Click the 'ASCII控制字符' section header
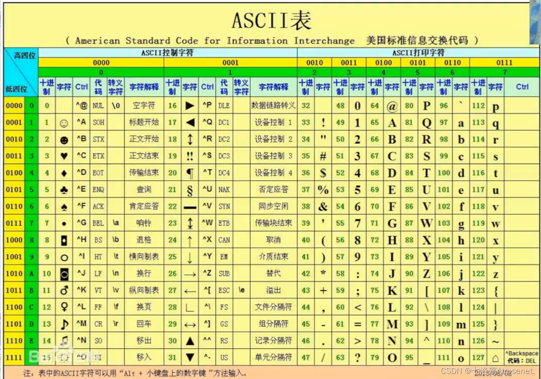The height and width of the screenshot is (379, 541). [x=167, y=53]
